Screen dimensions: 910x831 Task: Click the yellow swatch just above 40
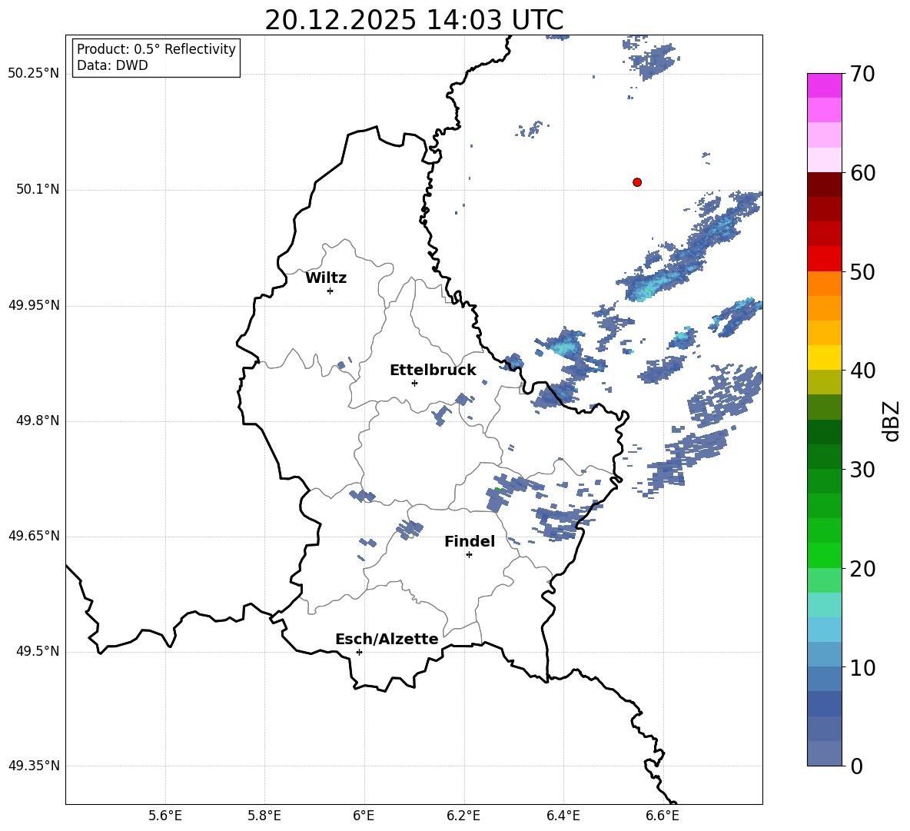(x=825, y=358)
